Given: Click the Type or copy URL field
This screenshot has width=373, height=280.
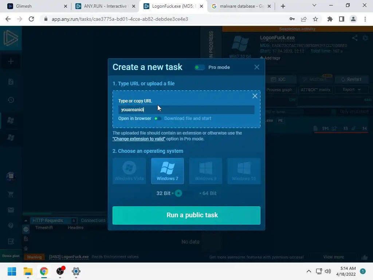Looking at the screenshot, I should (186, 109).
